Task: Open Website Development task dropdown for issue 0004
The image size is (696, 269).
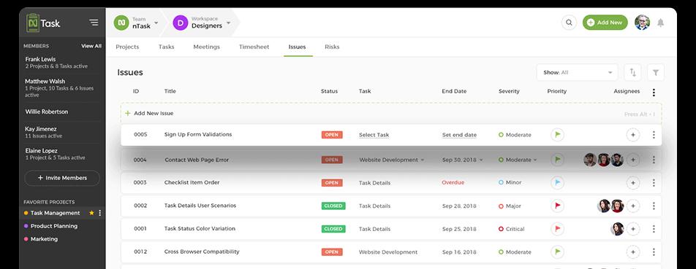Action: click(x=391, y=160)
